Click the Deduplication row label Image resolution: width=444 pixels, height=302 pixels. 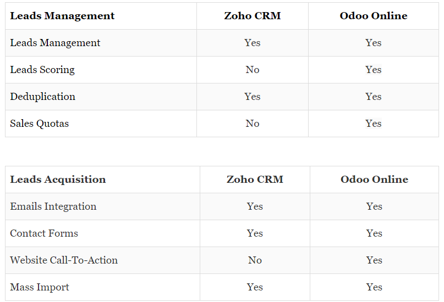coord(43,97)
